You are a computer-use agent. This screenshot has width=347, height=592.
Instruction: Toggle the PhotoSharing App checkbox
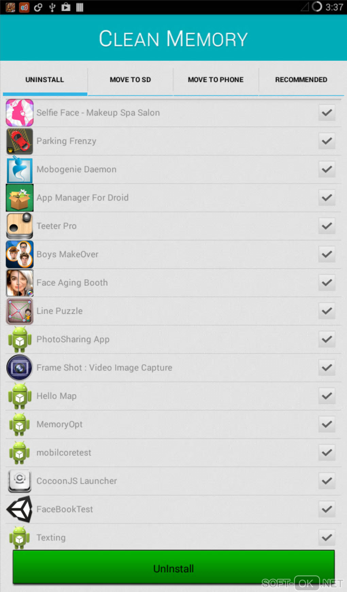[x=327, y=339]
